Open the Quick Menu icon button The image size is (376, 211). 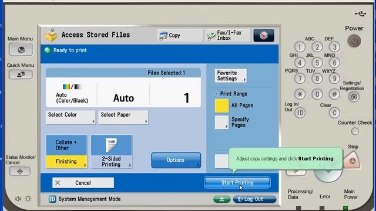[21, 74]
